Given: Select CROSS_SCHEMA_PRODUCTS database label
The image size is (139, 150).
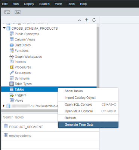Looking at the screenshot, I should (34, 28).
